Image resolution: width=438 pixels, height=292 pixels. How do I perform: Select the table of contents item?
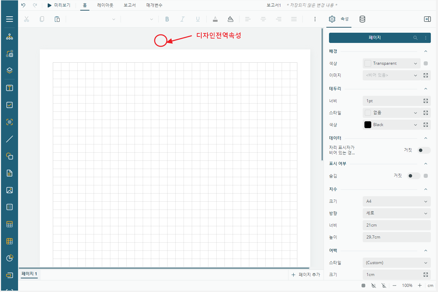(x=9, y=173)
